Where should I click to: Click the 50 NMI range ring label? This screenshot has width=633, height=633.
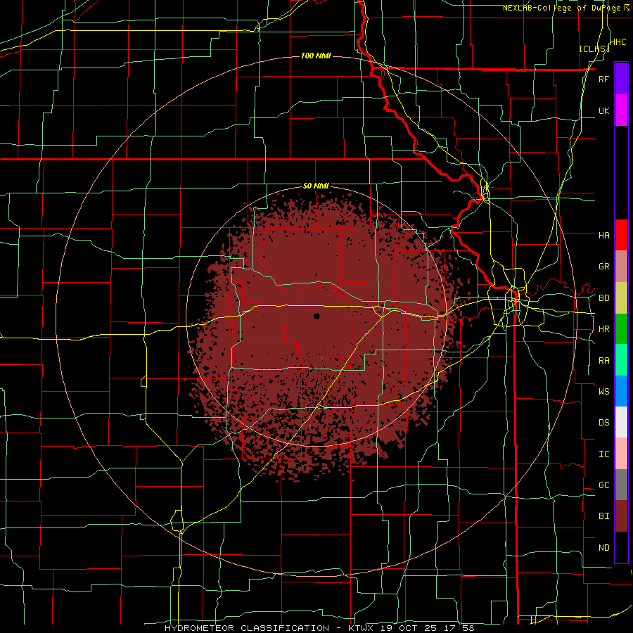tap(316, 186)
